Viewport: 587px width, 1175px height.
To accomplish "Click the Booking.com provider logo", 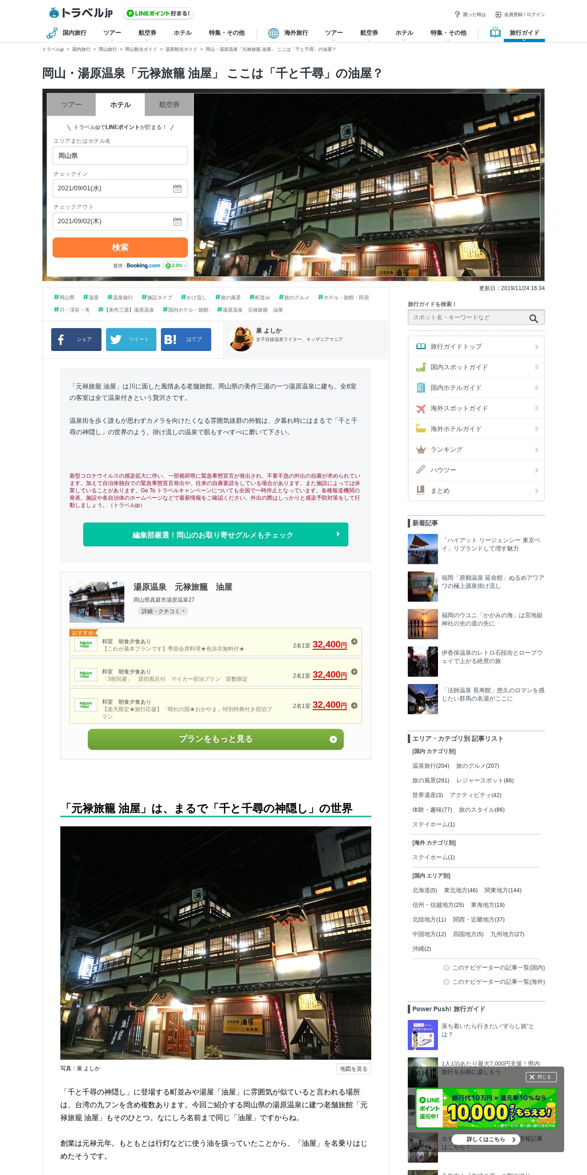I will point(143,265).
